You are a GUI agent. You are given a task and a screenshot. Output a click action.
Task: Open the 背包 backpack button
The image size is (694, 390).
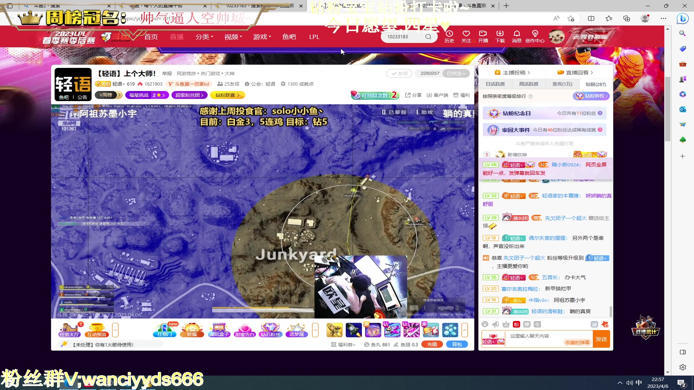tap(457, 344)
